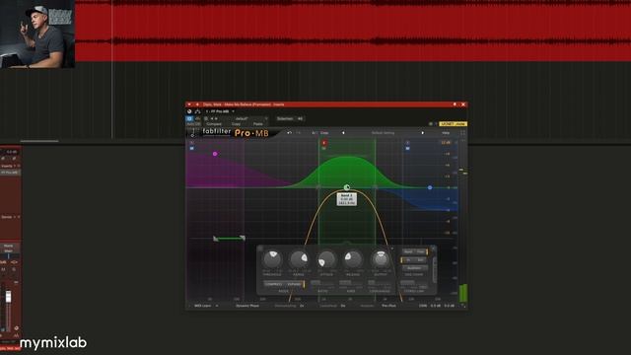This screenshot has width=631, height=355.
Task: Click FabFilter Copy A to B button
Action: [324, 133]
